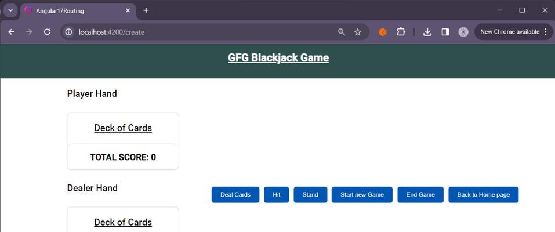Click Deck of Cards under Dealer Hand
The width and height of the screenshot is (555, 232).
[x=123, y=222]
